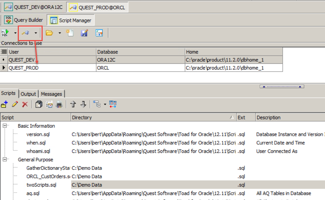Open the Query Builder window tab
This screenshot has width=325, height=200.
[23, 20]
